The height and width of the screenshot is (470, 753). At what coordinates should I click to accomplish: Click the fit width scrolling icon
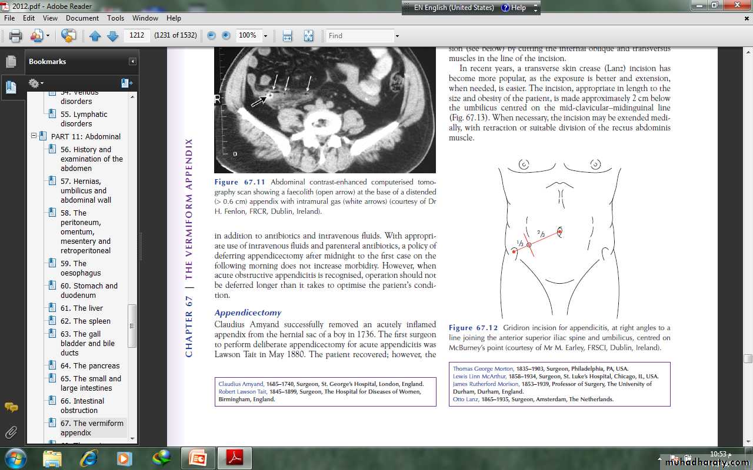coord(287,36)
